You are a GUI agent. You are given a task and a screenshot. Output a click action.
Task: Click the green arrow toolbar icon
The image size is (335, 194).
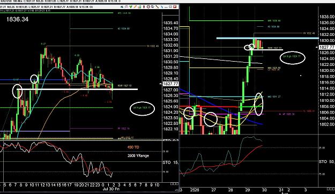(x=131, y=7)
